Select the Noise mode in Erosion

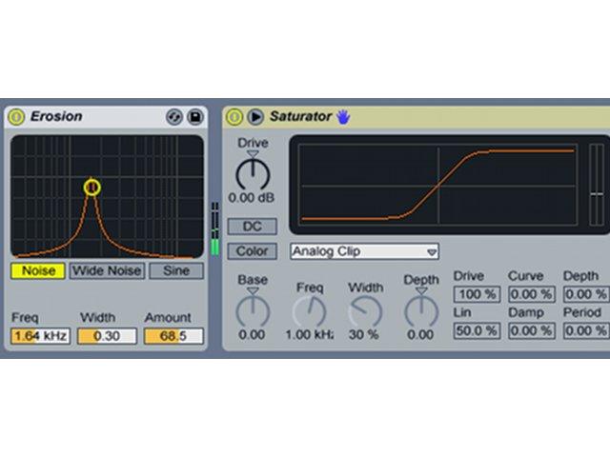38,270
